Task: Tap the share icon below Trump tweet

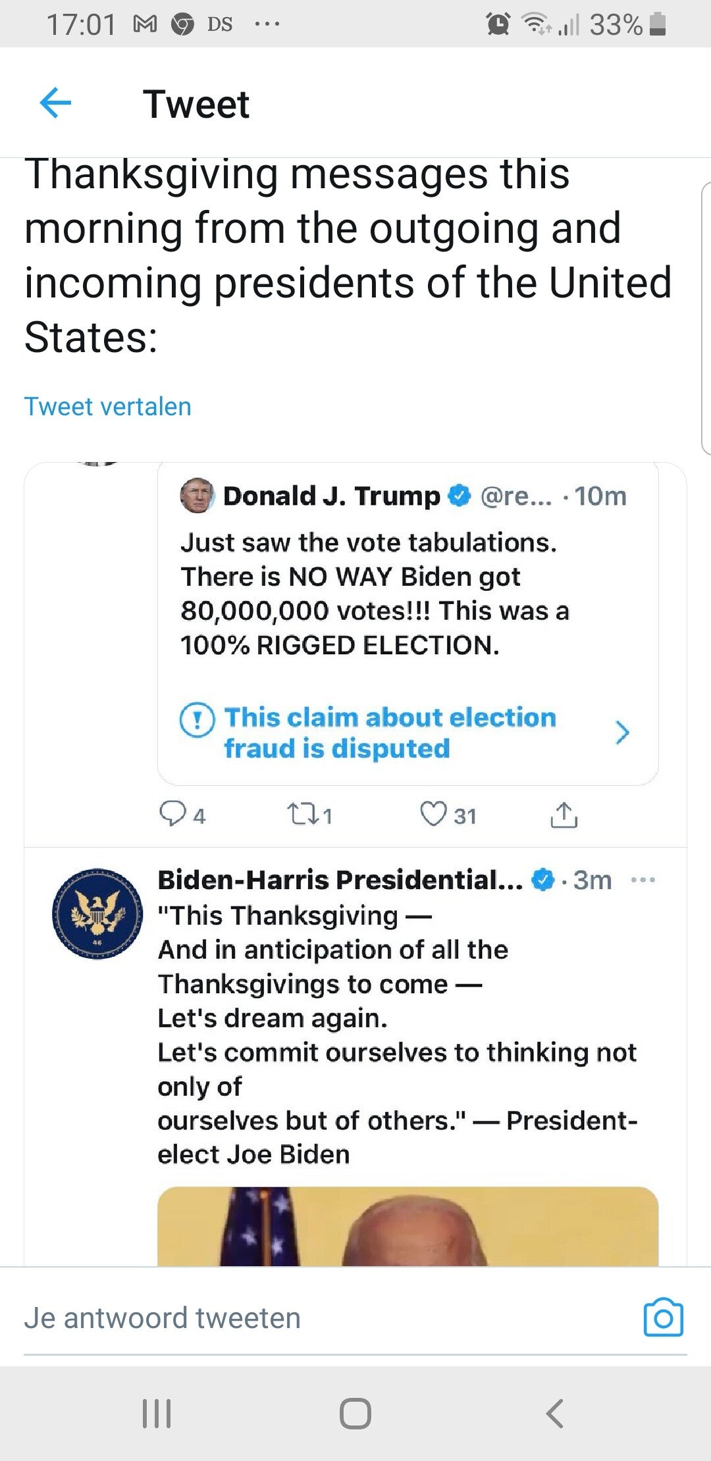Action: point(564,815)
